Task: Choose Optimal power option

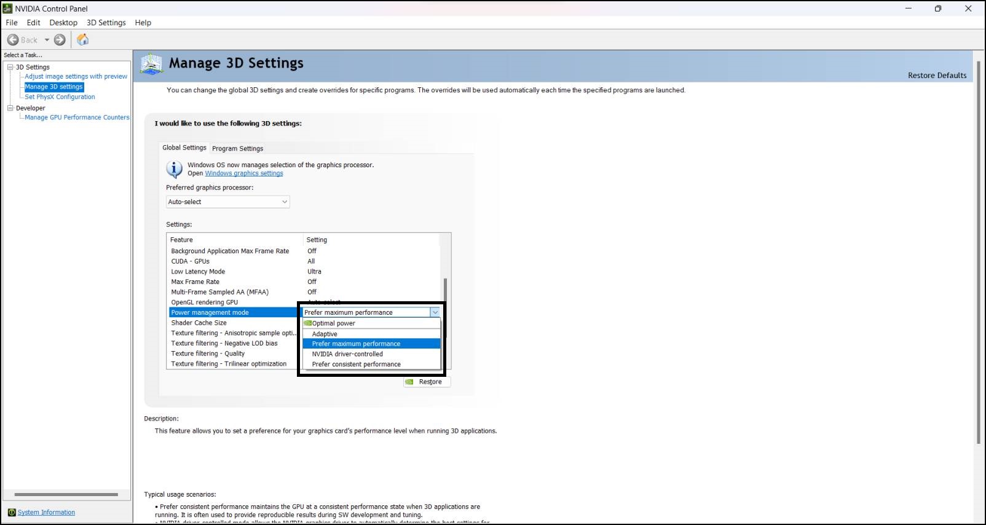Action: point(372,323)
